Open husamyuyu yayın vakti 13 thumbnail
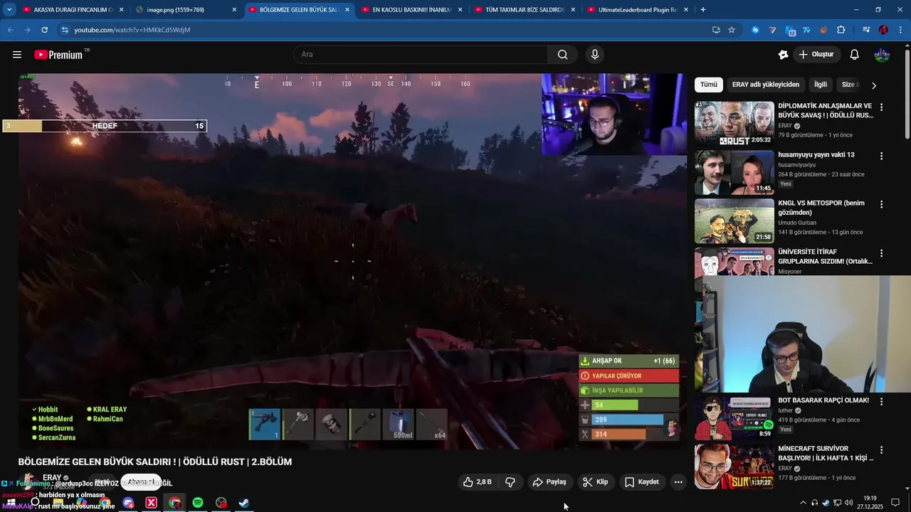The height and width of the screenshot is (512, 911). [734, 172]
